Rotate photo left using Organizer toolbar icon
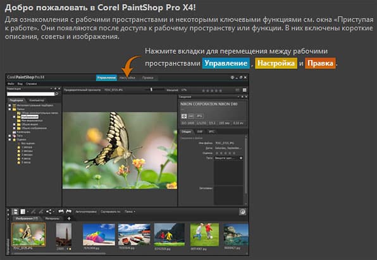This screenshot has height=260, width=377. pos(61,211)
